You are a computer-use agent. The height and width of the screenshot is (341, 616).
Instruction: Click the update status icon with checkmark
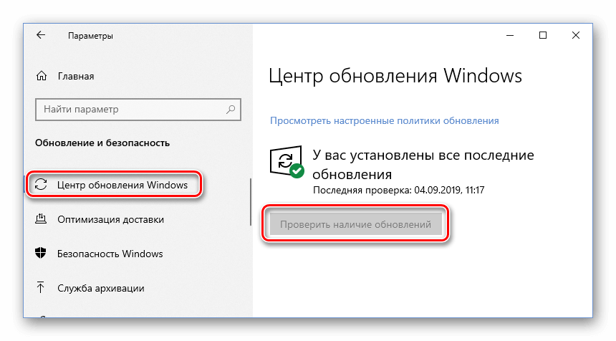287,161
